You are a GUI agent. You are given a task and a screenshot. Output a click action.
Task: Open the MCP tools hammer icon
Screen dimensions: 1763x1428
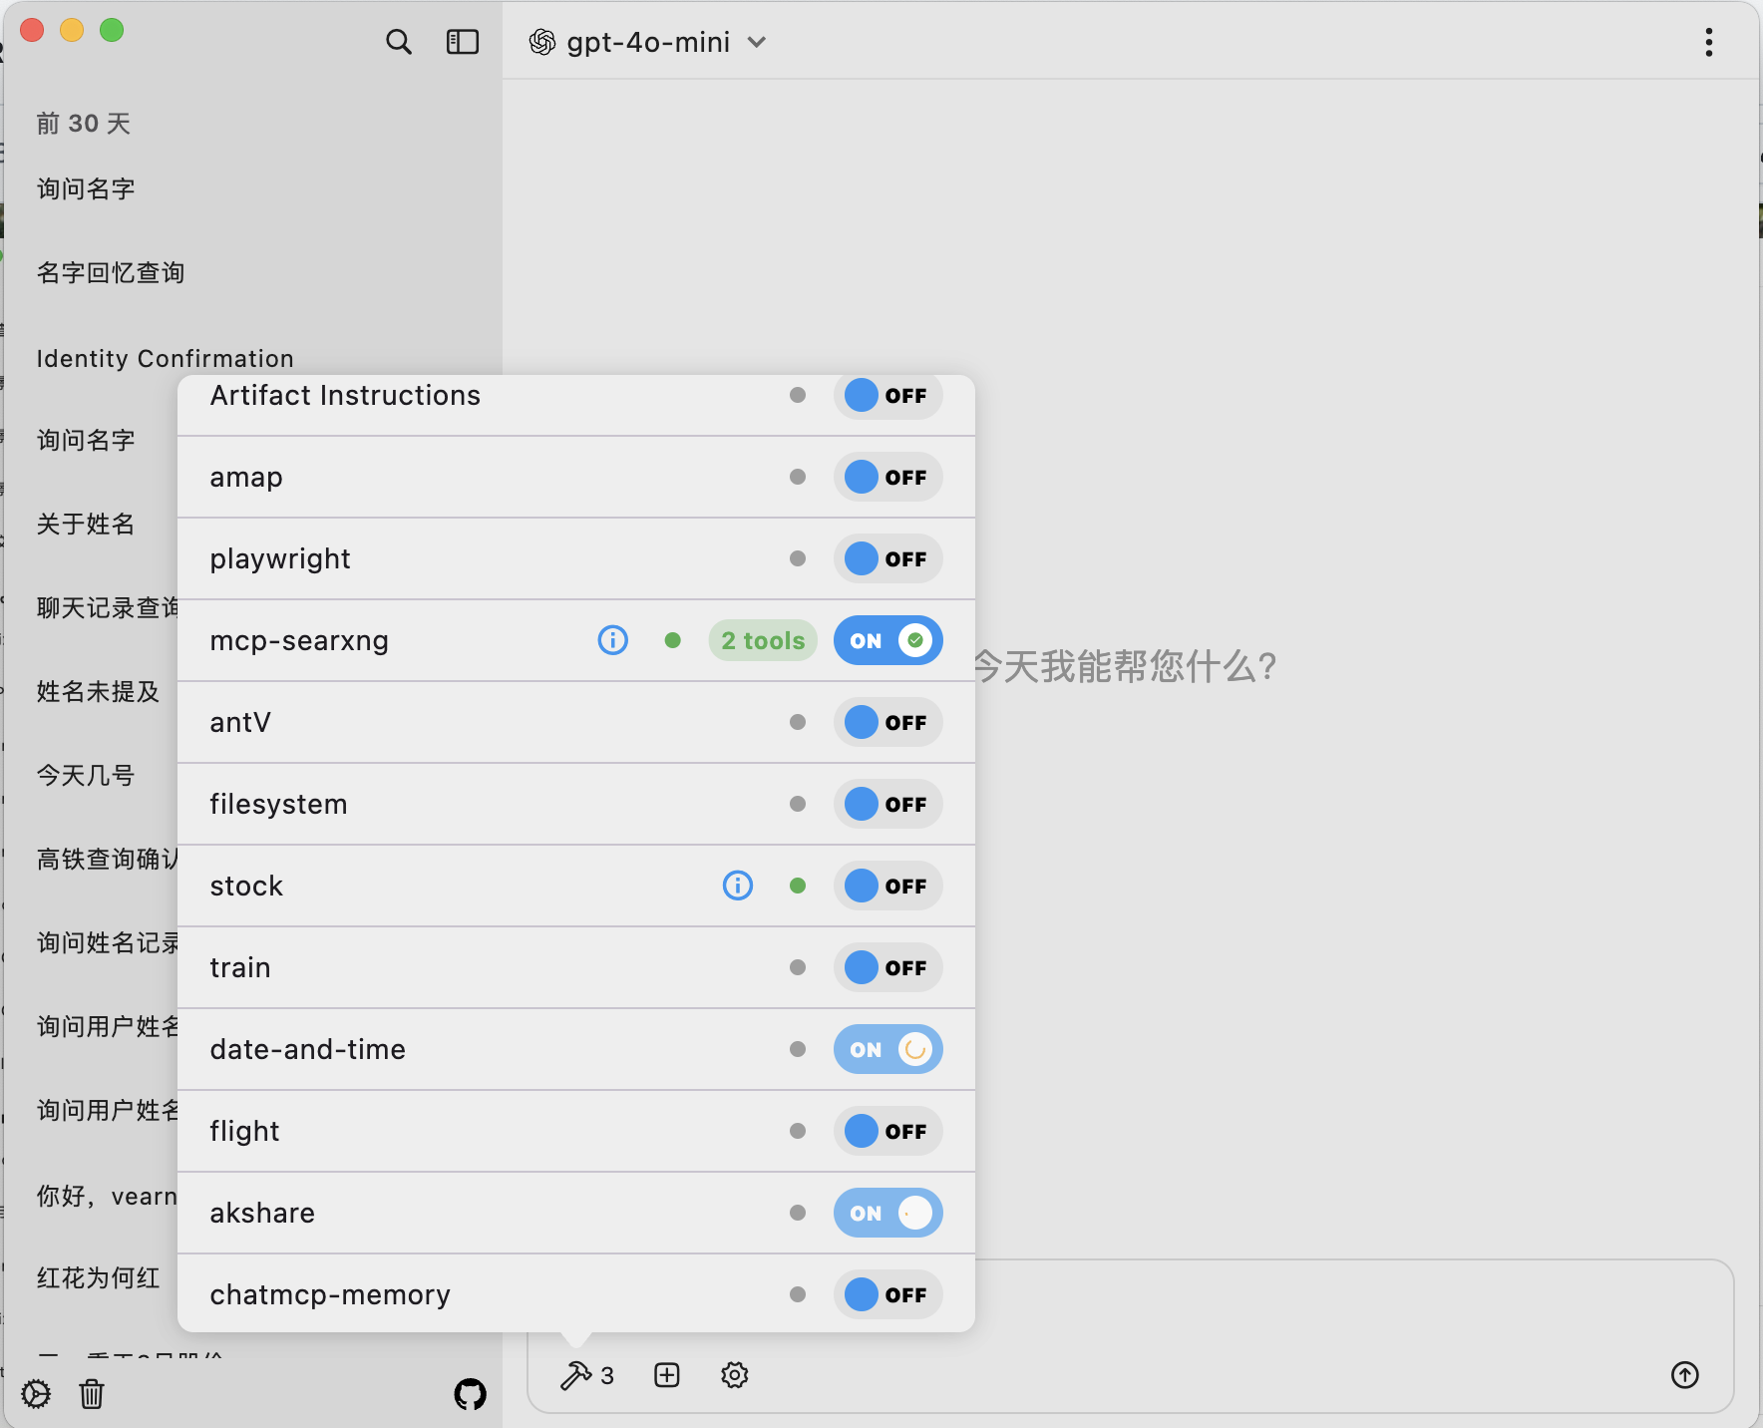click(575, 1375)
